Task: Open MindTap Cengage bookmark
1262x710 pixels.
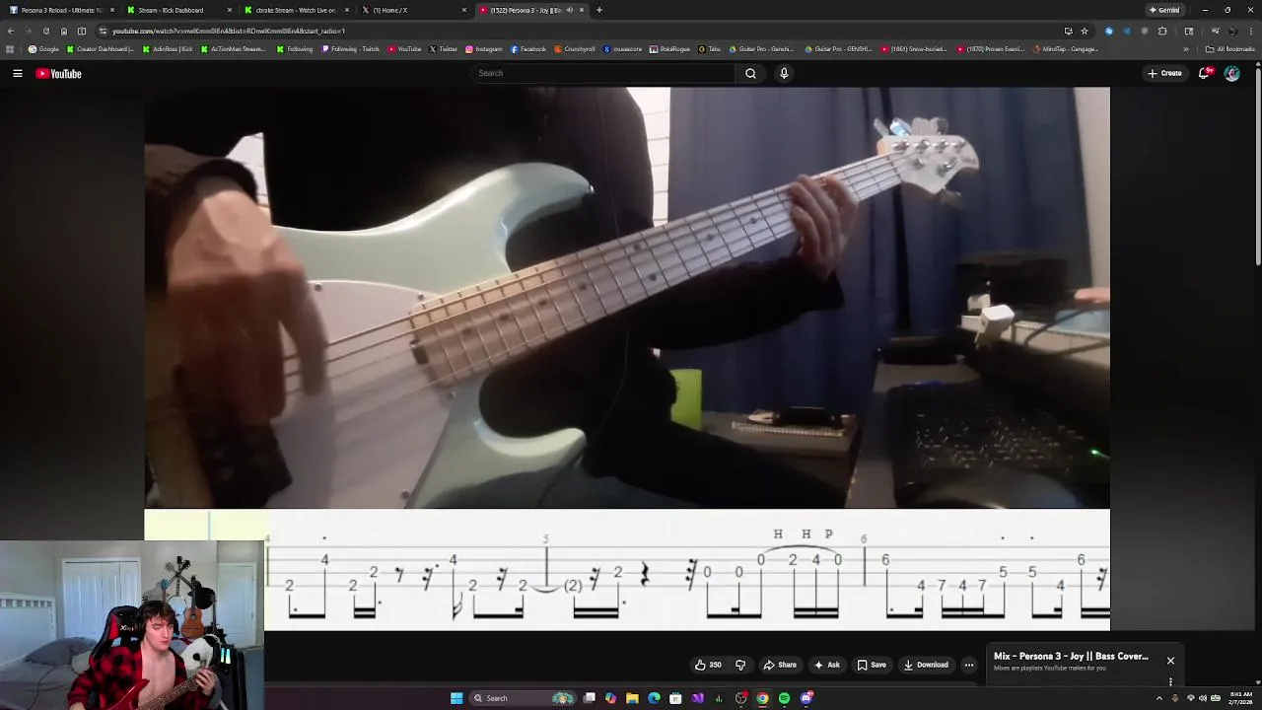Action: click(x=1066, y=49)
